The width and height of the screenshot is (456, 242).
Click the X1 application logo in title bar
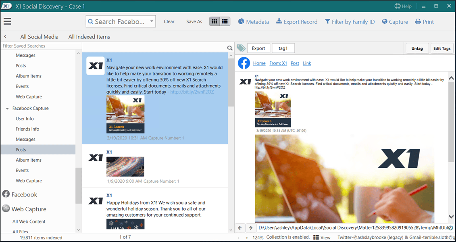(6, 6)
